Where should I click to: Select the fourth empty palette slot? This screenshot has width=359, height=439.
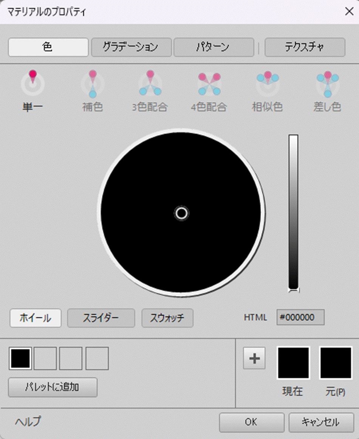(x=97, y=358)
